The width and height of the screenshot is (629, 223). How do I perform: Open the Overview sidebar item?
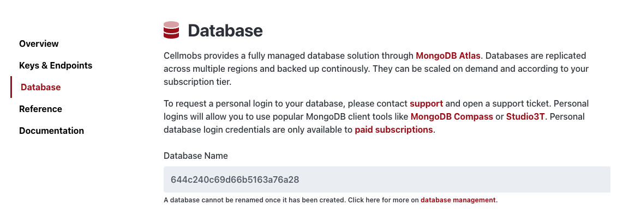click(39, 44)
